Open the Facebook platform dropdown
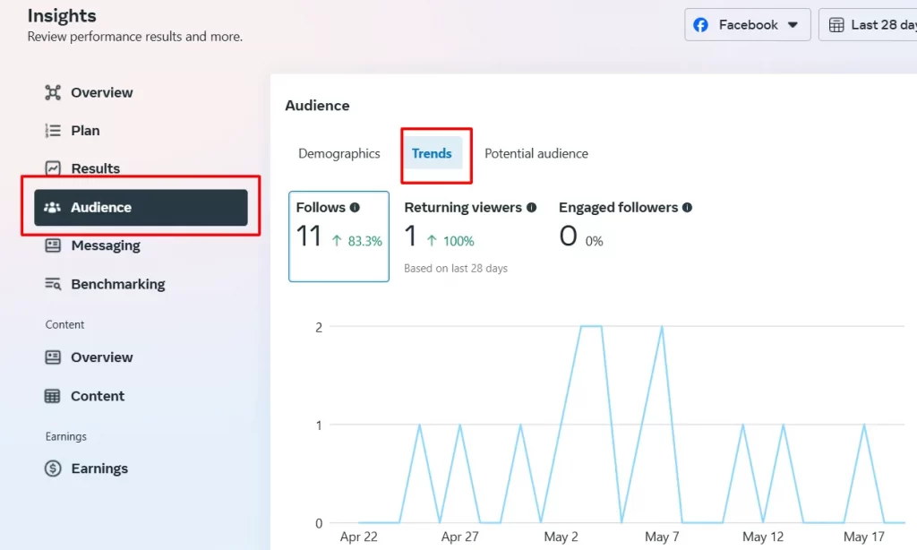This screenshot has height=550, width=917. point(747,25)
